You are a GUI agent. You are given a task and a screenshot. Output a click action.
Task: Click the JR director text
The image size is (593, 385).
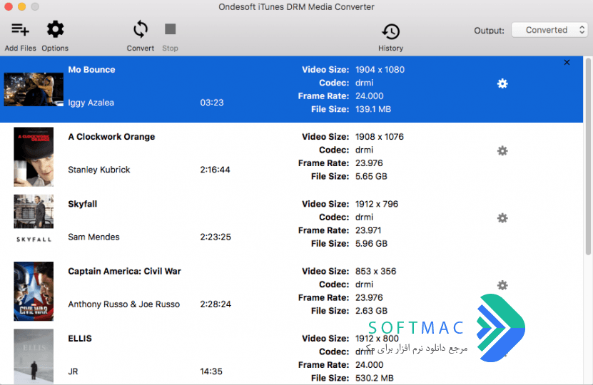click(x=73, y=371)
